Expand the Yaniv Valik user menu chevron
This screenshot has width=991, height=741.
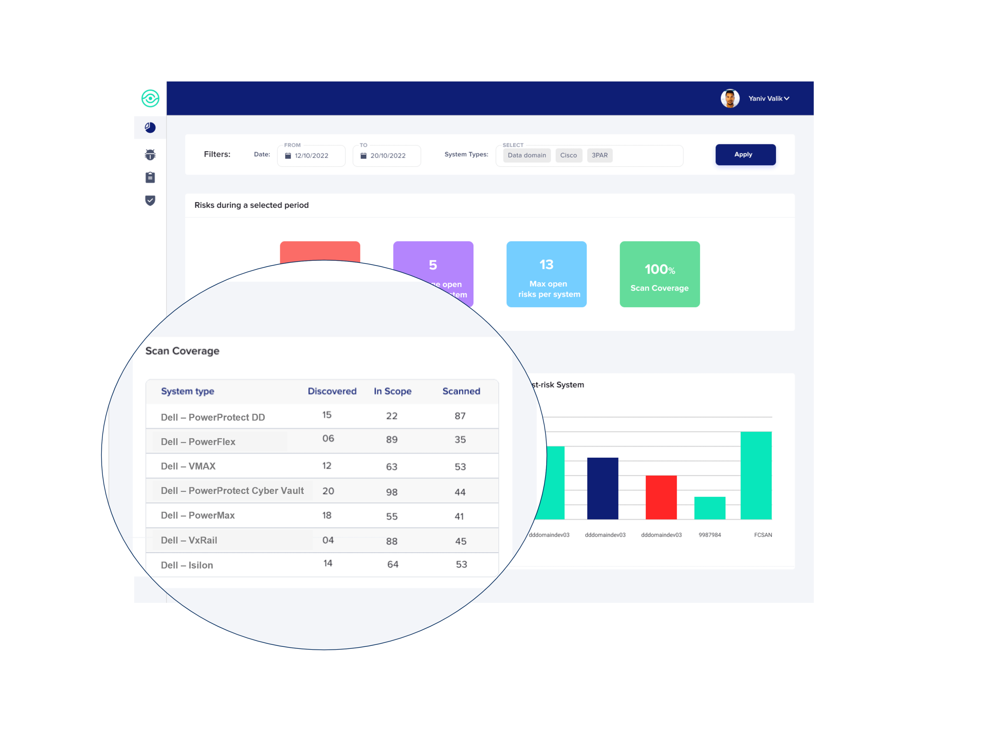point(787,99)
